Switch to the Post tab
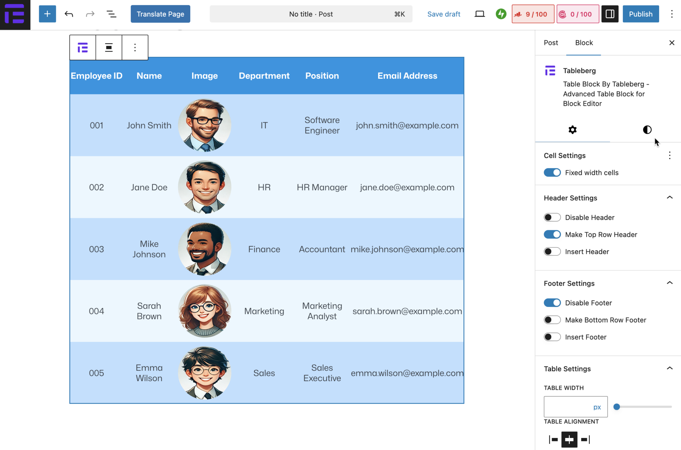 click(x=550, y=43)
